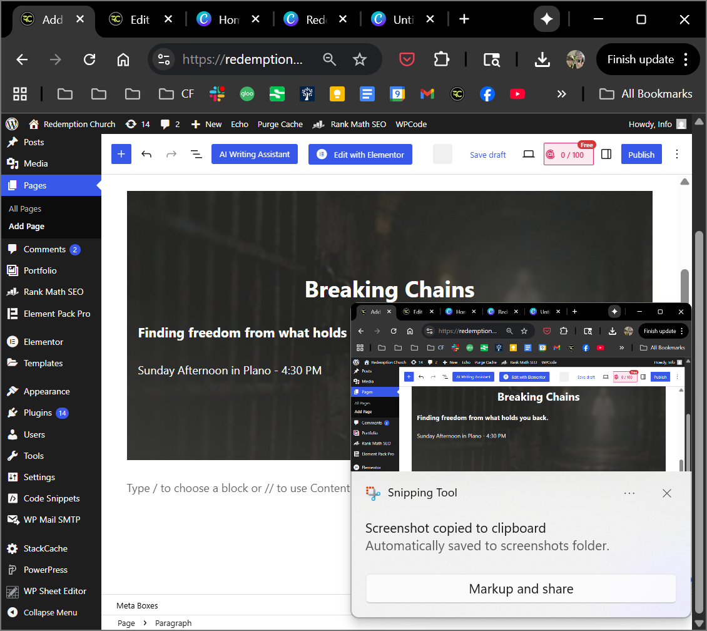Click the Save draft link
707x631 pixels.
487,155
